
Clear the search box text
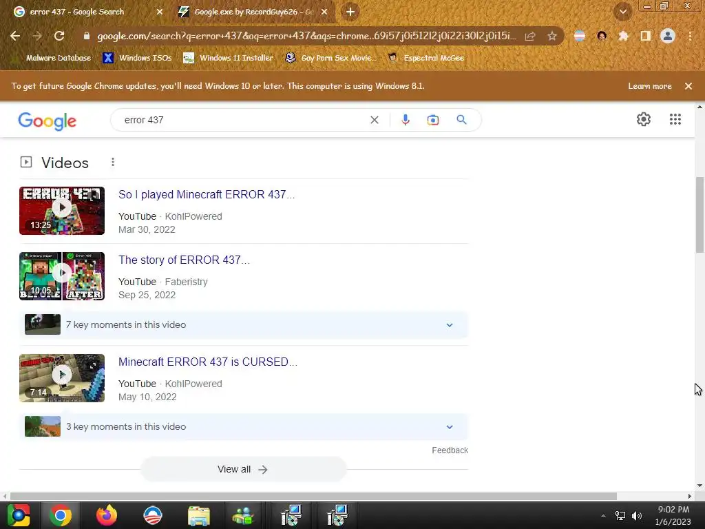tap(374, 120)
